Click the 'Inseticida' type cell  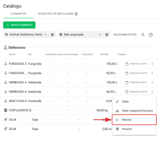pos(35,101)
